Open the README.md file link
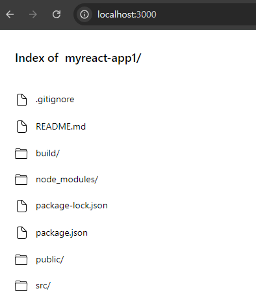This screenshot has height=306, width=256. [x=61, y=126]
